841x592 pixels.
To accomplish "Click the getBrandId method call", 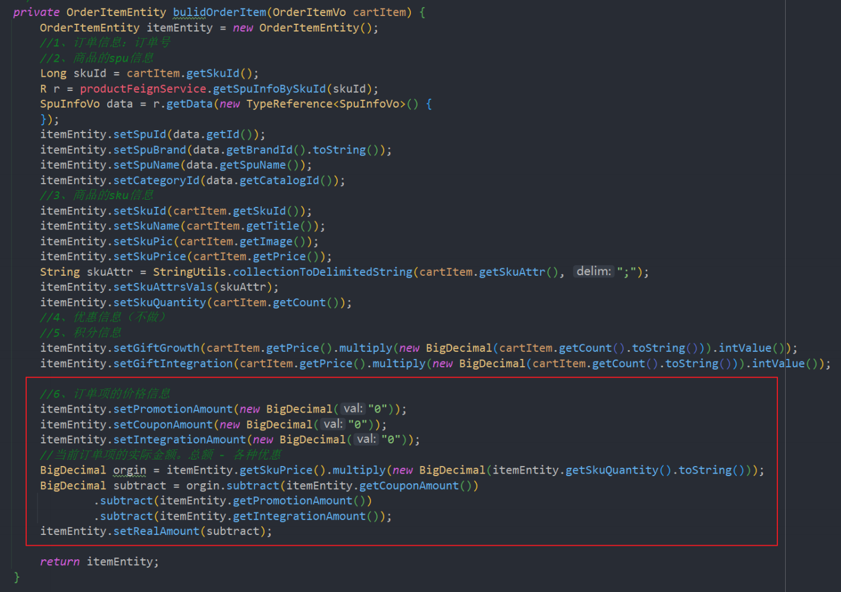I will click(x=259, y=150).
